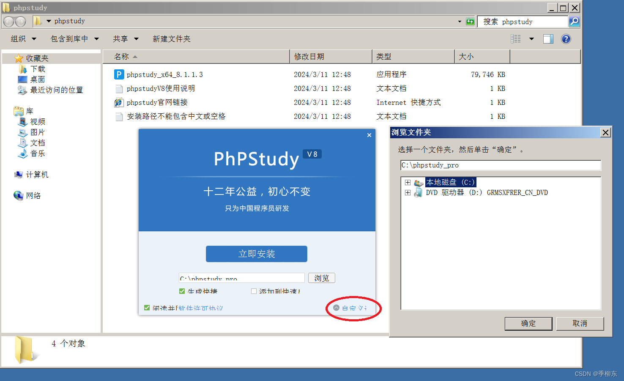Click the refresh icon beside address bar
Viewport: 624px width, 381px height.
(470, 22)
